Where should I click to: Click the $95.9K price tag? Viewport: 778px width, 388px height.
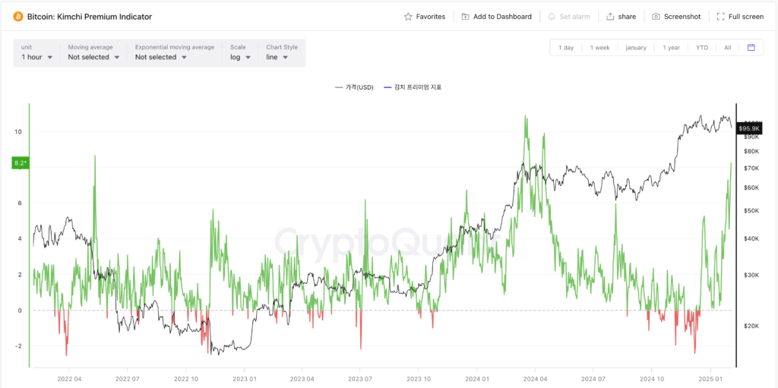(748, 128)
